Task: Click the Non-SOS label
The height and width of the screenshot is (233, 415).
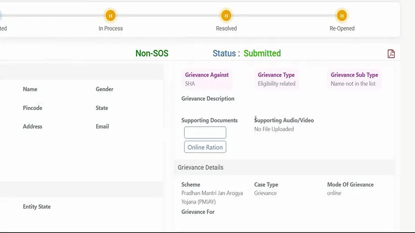Action: pyautogui.click(x=152, y=54)
